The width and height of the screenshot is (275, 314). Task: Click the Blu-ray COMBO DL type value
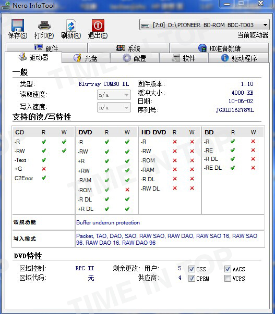[104, 84]
